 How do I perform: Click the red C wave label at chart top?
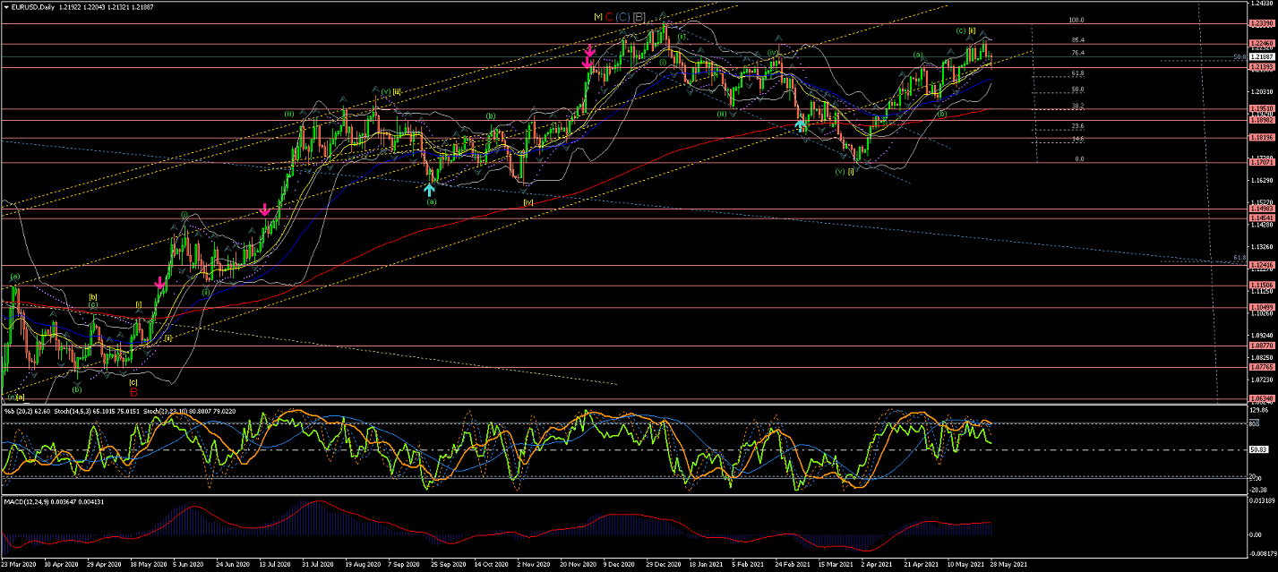pyautogui.click(x=609, y=16)
